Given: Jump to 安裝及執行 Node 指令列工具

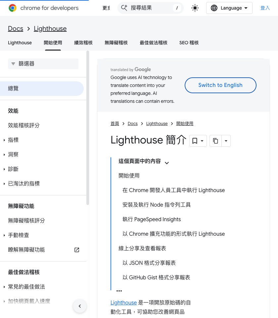Looking at the screenshot, I should pyautogui.click(x=157, y=205).
